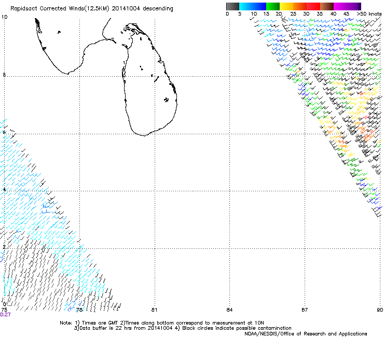Click the yellow 20–25 knots legend color
The height and width of the screenshot is (337, 384).
tap(286, 6)
